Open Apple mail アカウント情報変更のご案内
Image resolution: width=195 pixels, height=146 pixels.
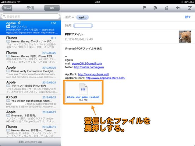[x=30, y=87]
